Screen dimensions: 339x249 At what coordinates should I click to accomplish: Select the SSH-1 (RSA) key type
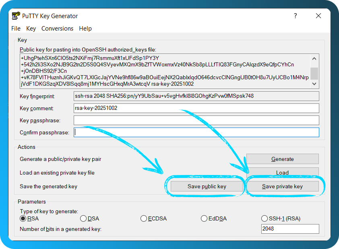(x=265, y=218)
